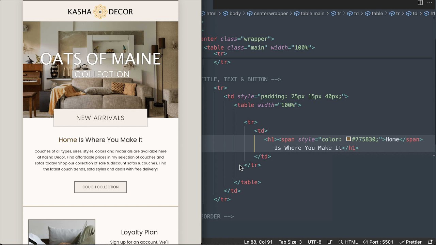The image size is (436, 245).
Task: Click the Kasha Decor logo emblem
Action: (x=100, y=12)
